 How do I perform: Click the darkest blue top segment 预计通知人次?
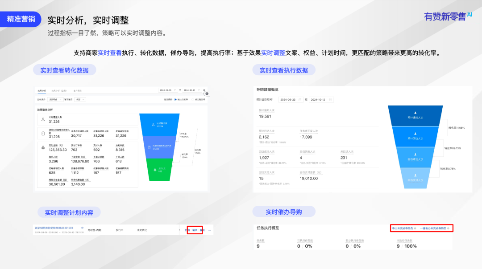[x=416, y=116]
